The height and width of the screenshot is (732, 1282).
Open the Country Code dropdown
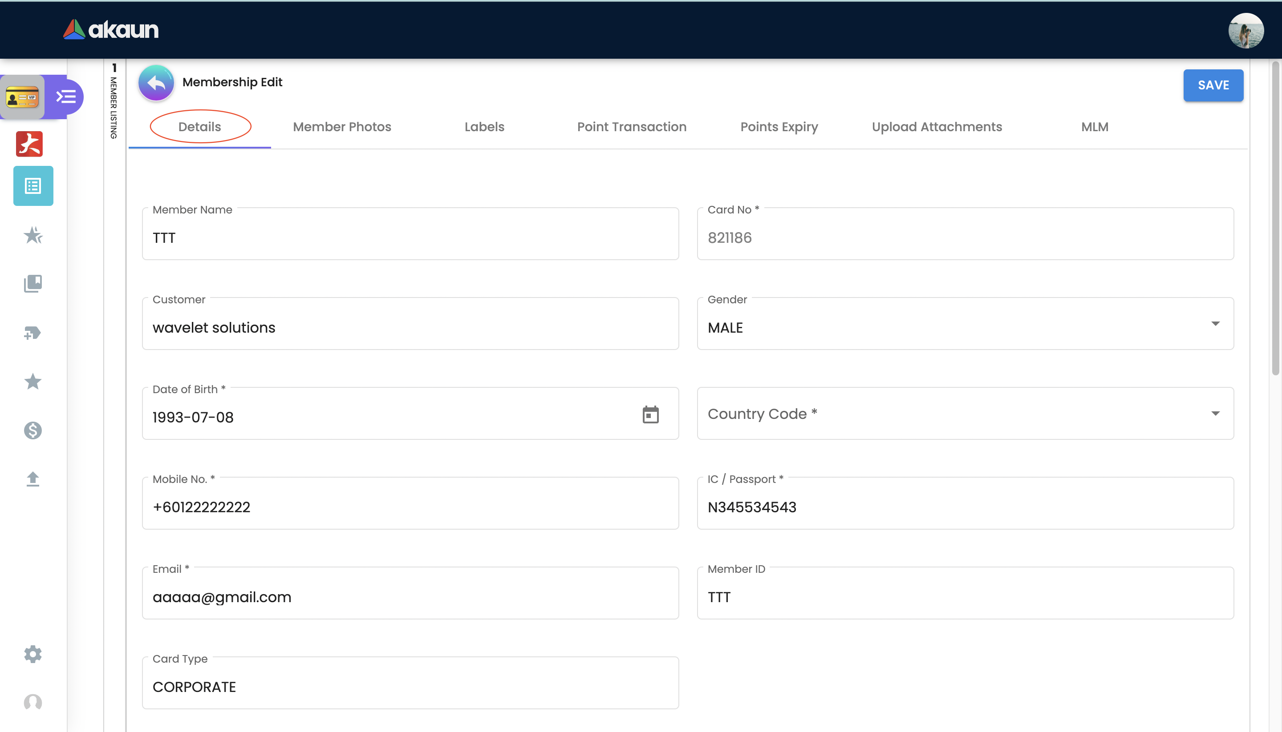point(1215,414)
